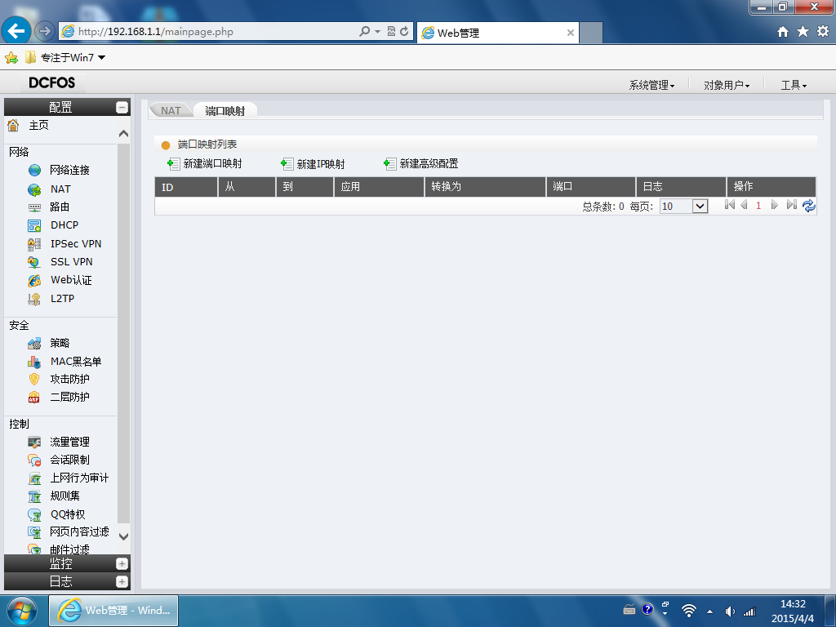Go to first page of list
836x627 pixels.
pyautogui.click(x=730, y=205)
